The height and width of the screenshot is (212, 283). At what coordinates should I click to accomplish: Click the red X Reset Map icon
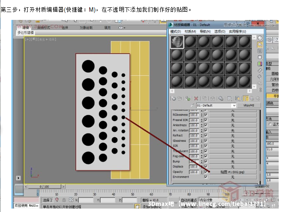pos(196,99)
